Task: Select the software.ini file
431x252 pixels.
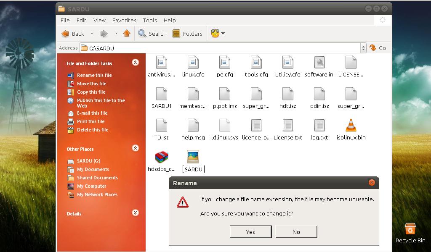Action: [319, 67]
